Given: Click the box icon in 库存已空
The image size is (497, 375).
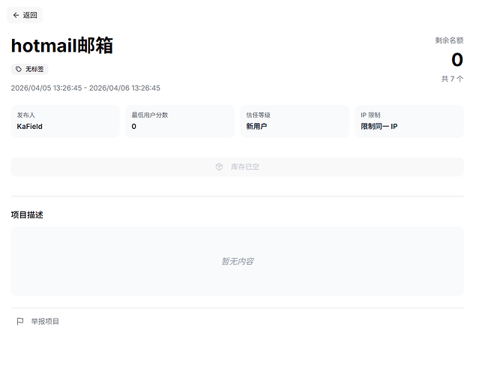Looking at the screenshot, I should pyautogui.click(x=219, y=166).
